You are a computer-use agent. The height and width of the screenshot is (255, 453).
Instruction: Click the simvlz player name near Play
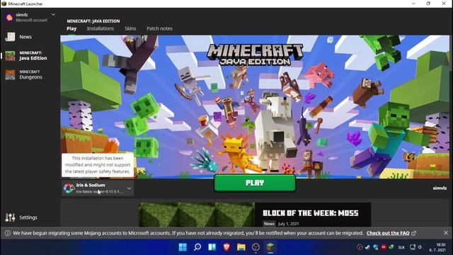point(440,188)
